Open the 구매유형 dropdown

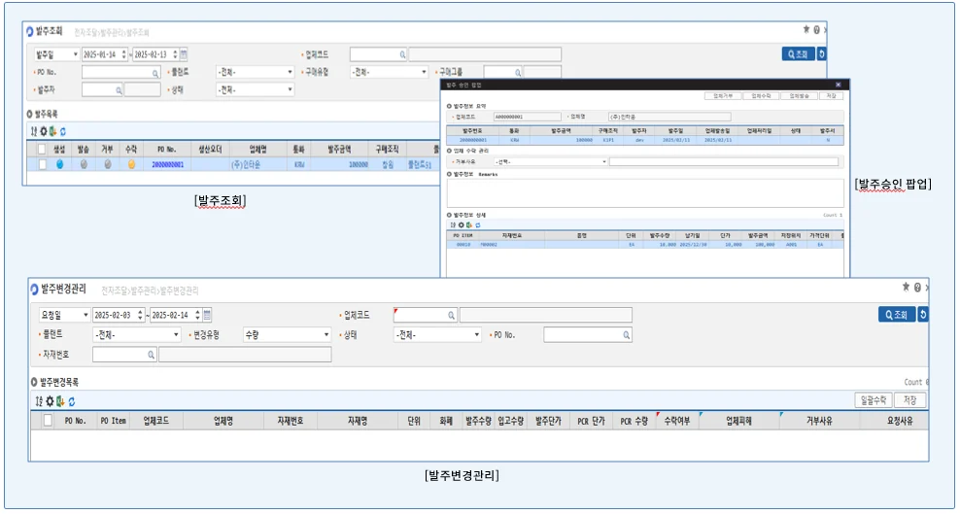coord(389,72)
